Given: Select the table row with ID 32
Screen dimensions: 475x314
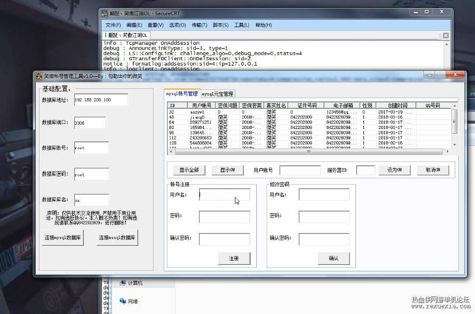Looking at the screenshot, I should [310, 112].
